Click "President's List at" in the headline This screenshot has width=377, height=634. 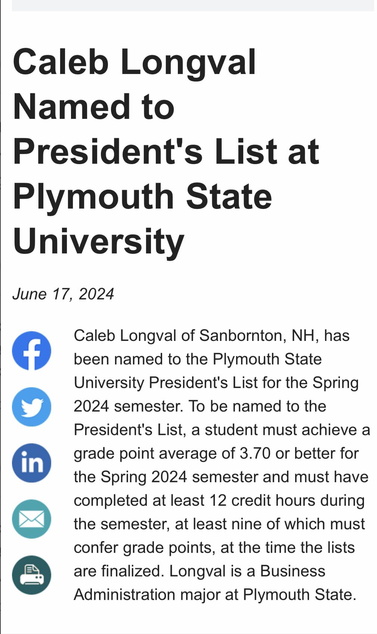166,151
